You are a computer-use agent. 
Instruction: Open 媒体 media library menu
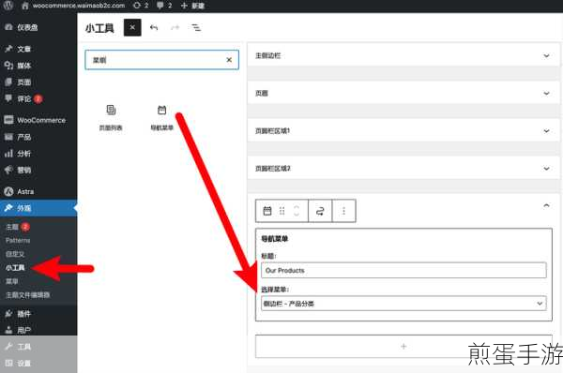(x=38, y=66)
